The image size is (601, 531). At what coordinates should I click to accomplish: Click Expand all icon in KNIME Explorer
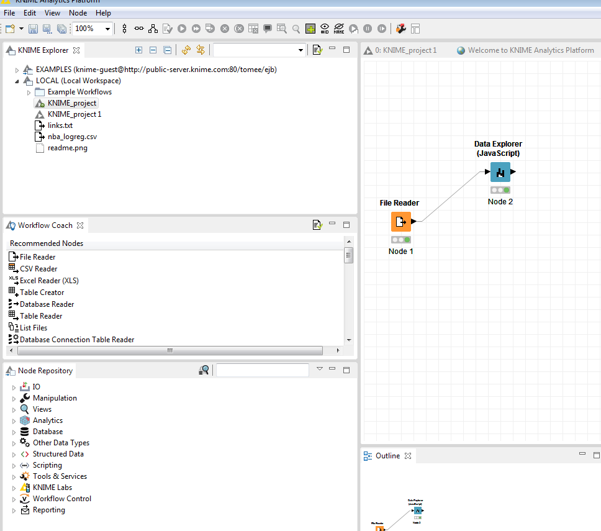(138, 50)
